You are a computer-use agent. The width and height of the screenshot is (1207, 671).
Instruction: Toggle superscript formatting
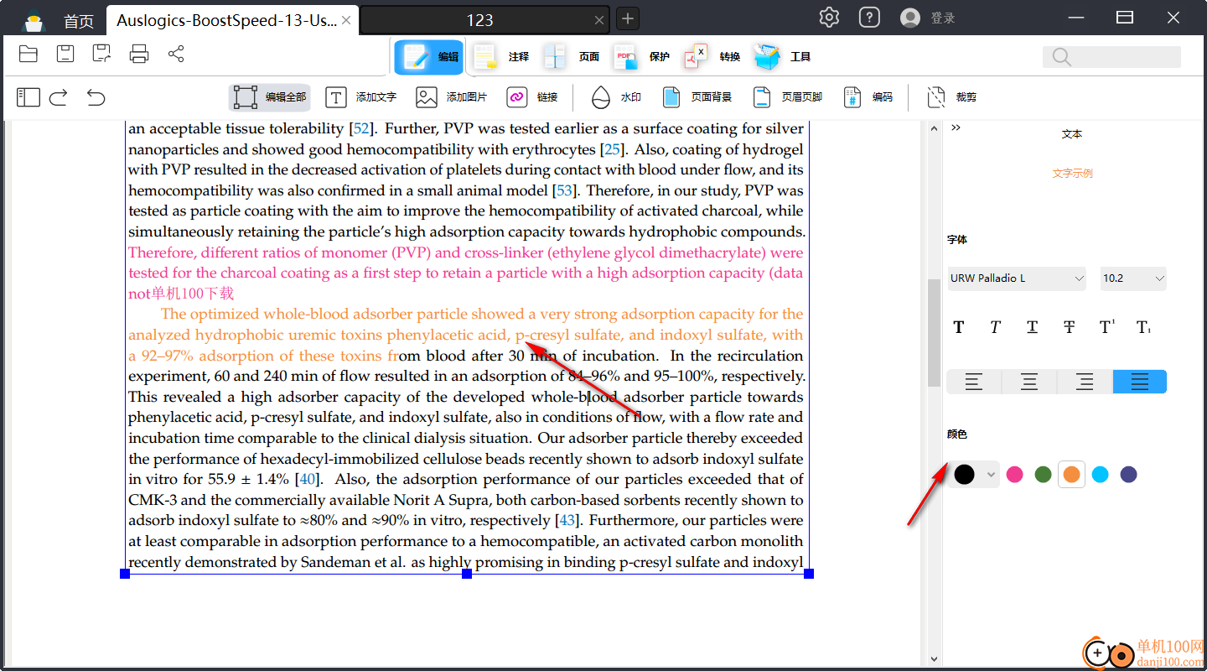tap(1107, 327)
